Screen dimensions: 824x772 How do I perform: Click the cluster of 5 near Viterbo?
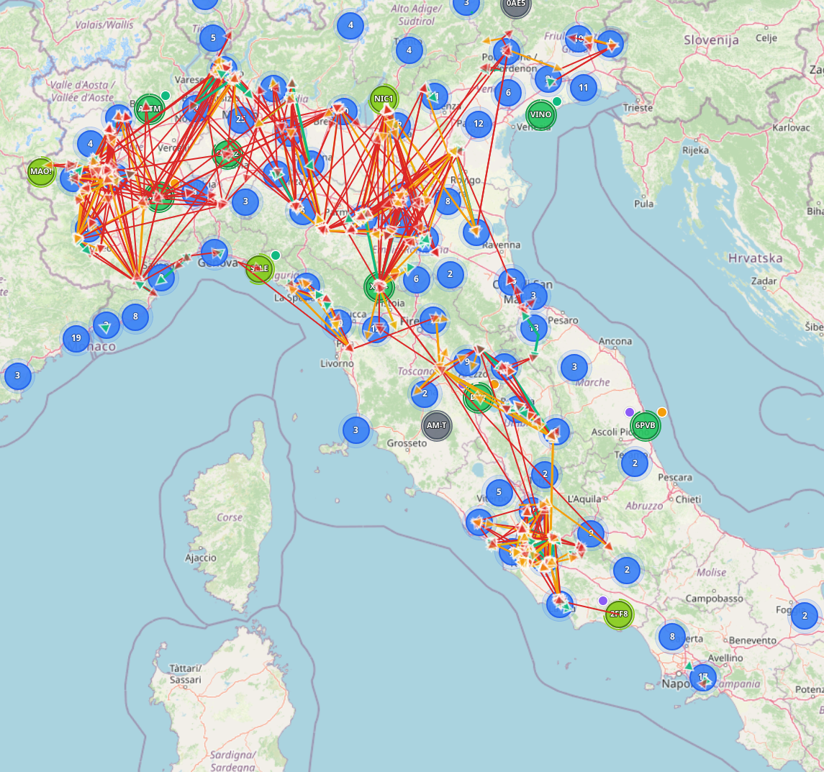click(499, 493)
